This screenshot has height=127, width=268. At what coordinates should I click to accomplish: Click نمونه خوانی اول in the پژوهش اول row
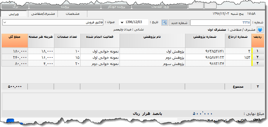[100, 51]
